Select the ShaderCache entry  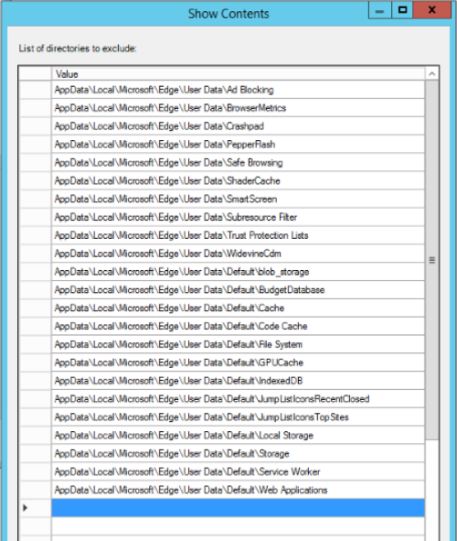[x=238, y=181]
